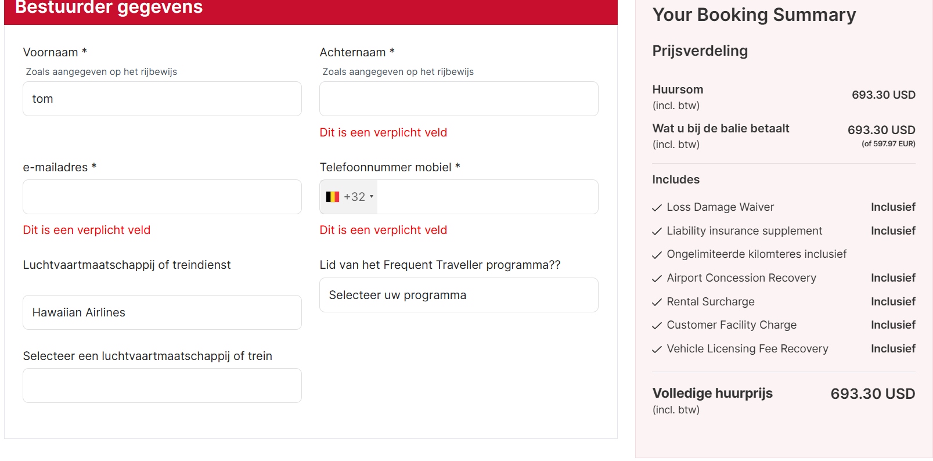Screen dimensions: 933x461
Task: Click the Voornaam input field
Action: click(x=162, y=99)
